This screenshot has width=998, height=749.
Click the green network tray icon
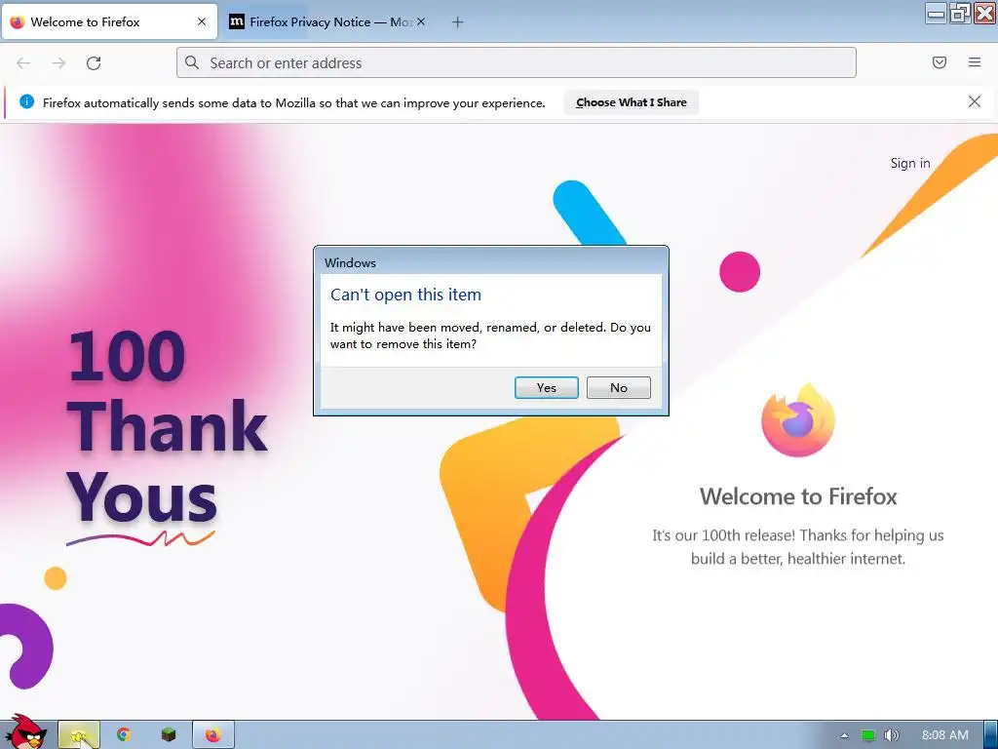pyautogui.click(x=867, y=735)
